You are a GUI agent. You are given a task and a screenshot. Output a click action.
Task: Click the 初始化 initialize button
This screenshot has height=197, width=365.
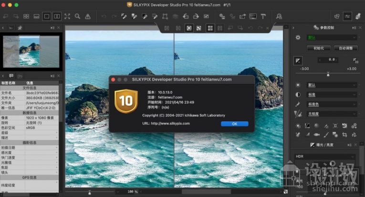click(x=319, y=48)
